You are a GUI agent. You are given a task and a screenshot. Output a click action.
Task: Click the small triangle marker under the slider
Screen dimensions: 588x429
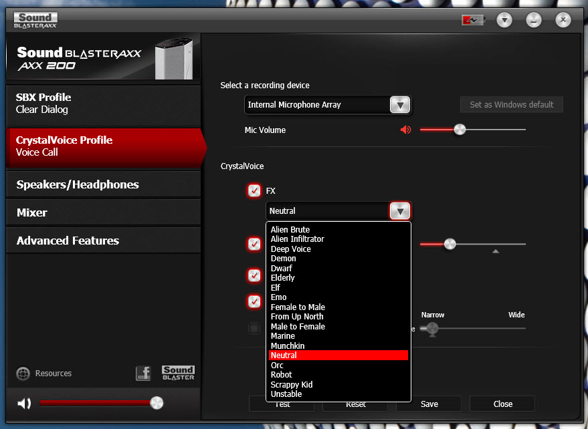(x=496, y=251)
